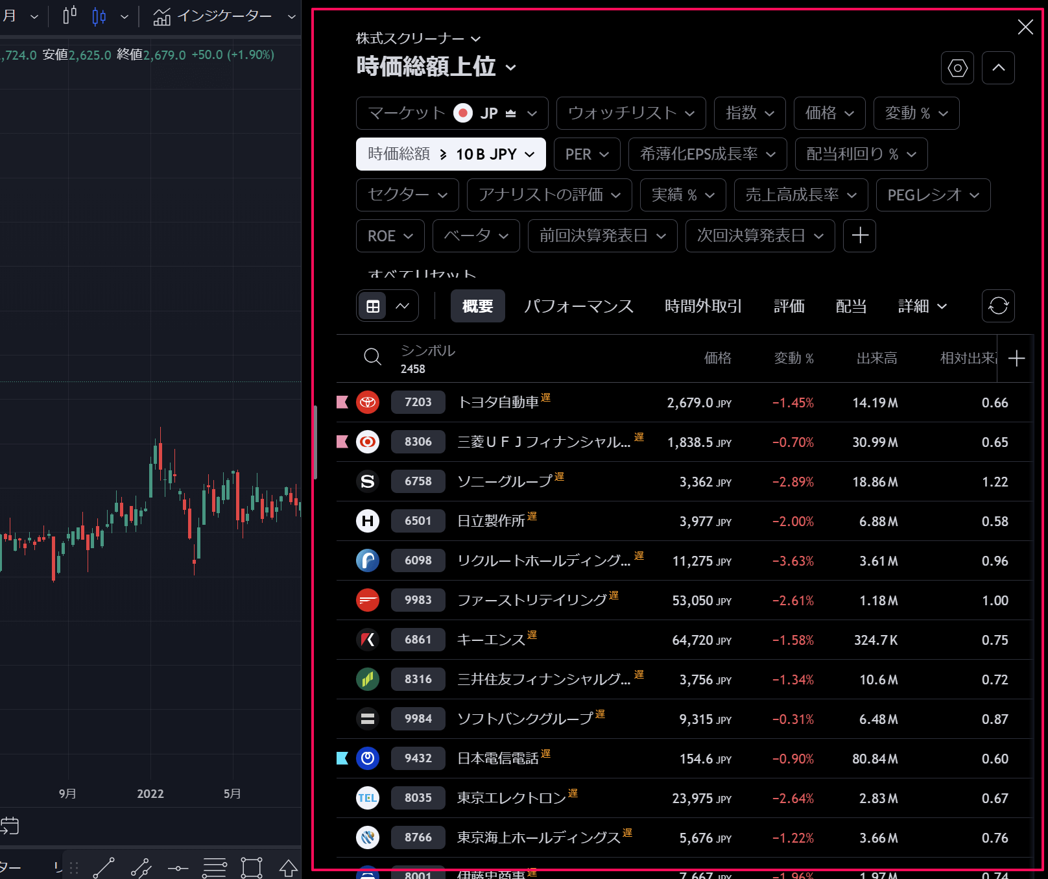The image size is (1048, 879).
Task: Click the Tokyo Electron TEL logo icon
Action: pos(368,798)
